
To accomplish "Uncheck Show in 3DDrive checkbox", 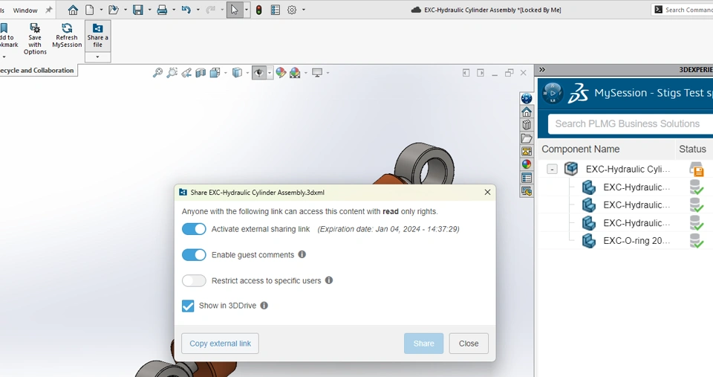I will [x=188, y=306].
